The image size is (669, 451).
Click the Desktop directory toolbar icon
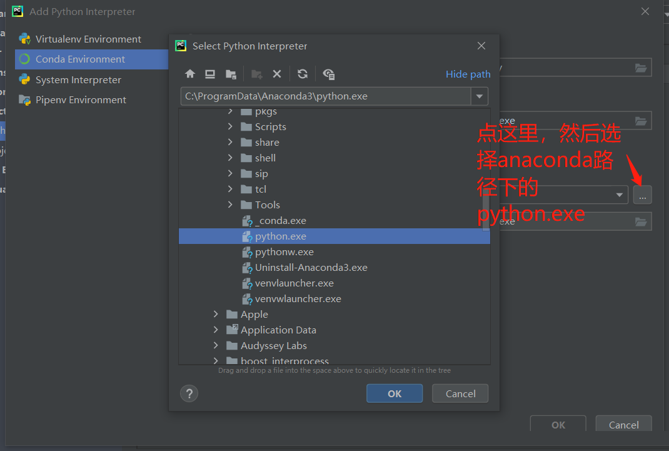click(x=210, y=74)
